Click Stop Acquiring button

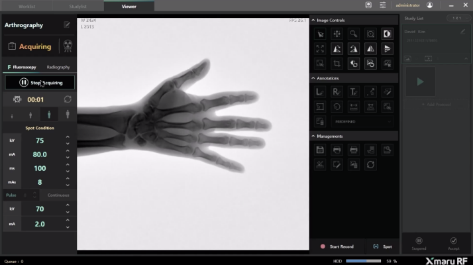(40, 82)
